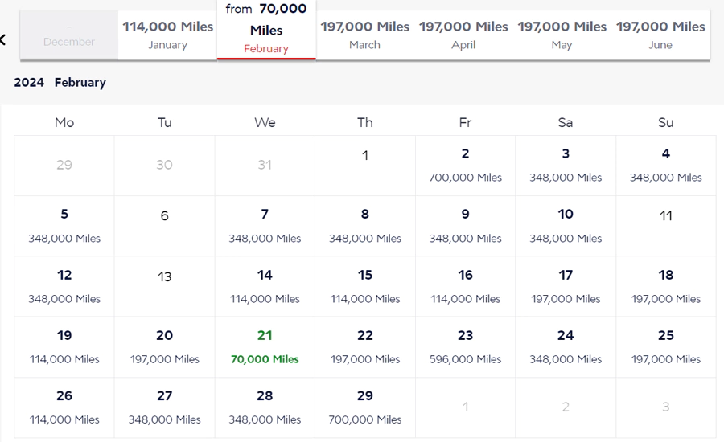
Task: Select February 21 with 70,000 Miles
Action: click(265, 346)
